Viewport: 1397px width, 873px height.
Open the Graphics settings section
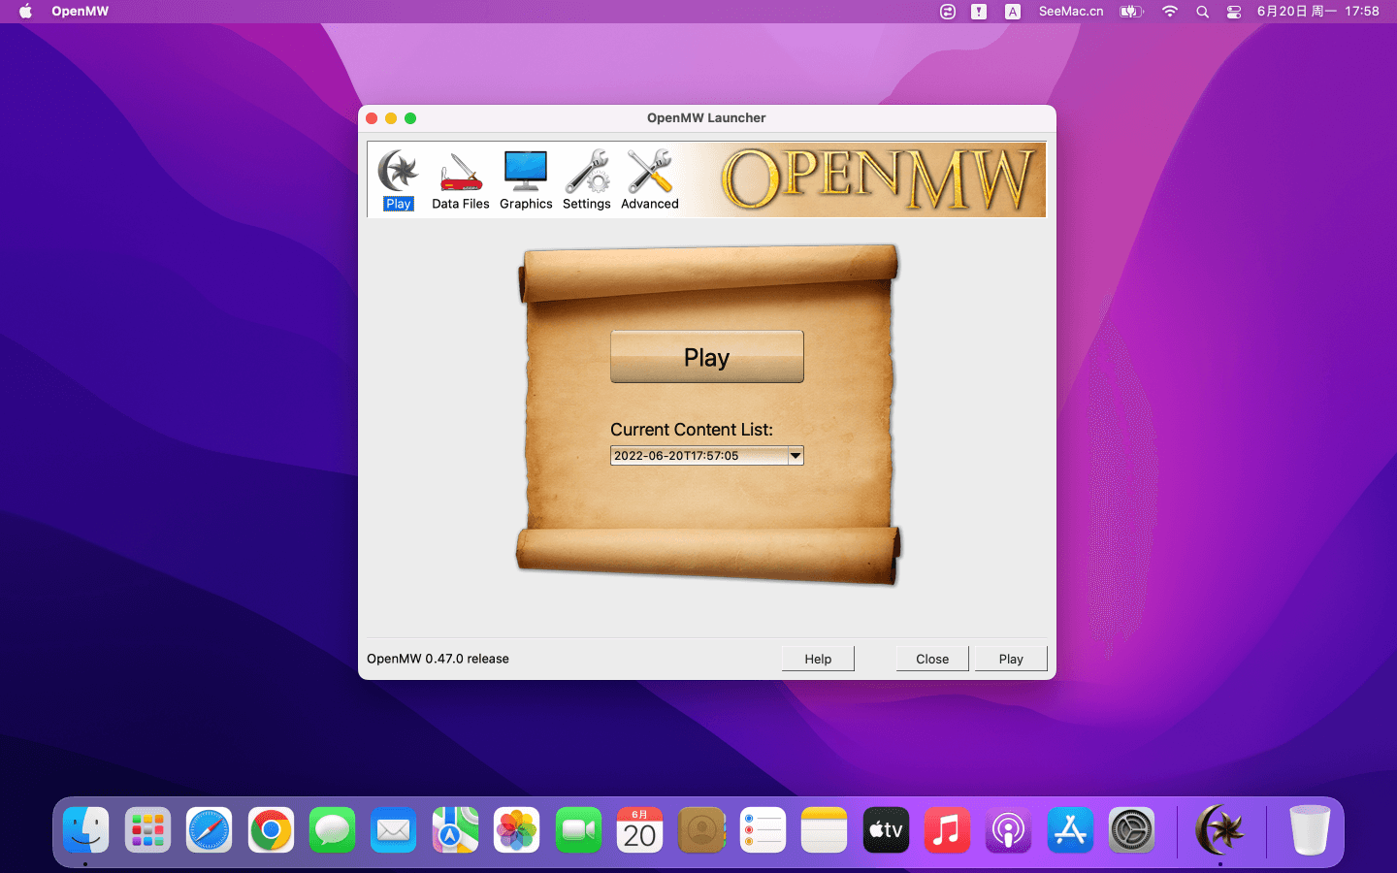(526, 179)
